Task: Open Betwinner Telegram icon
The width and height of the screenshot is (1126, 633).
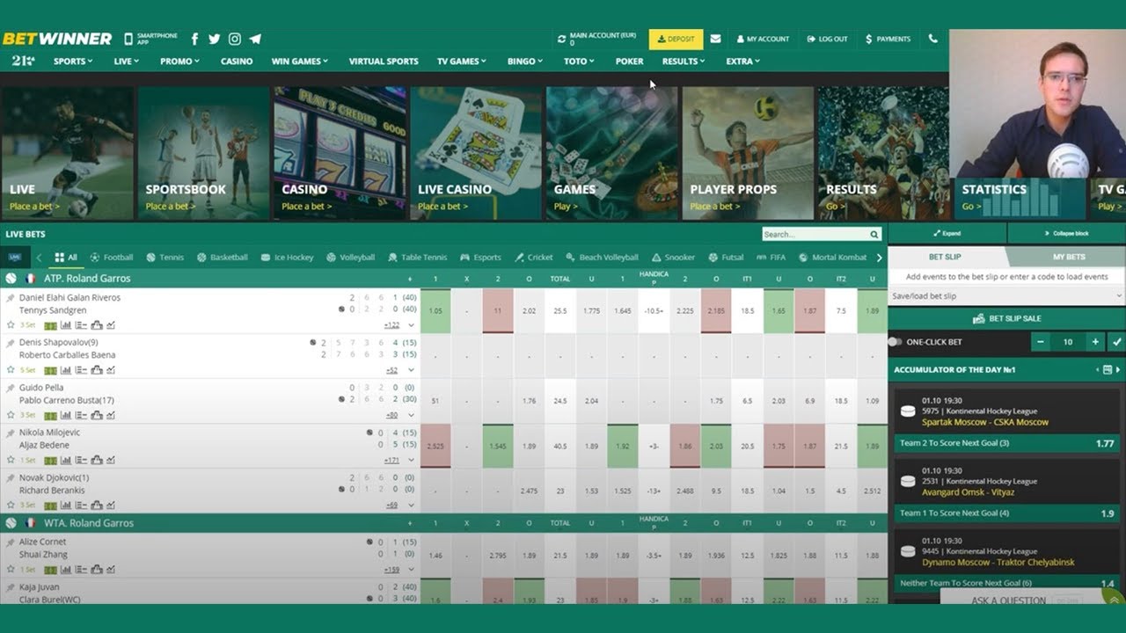Action: (255, 39)
